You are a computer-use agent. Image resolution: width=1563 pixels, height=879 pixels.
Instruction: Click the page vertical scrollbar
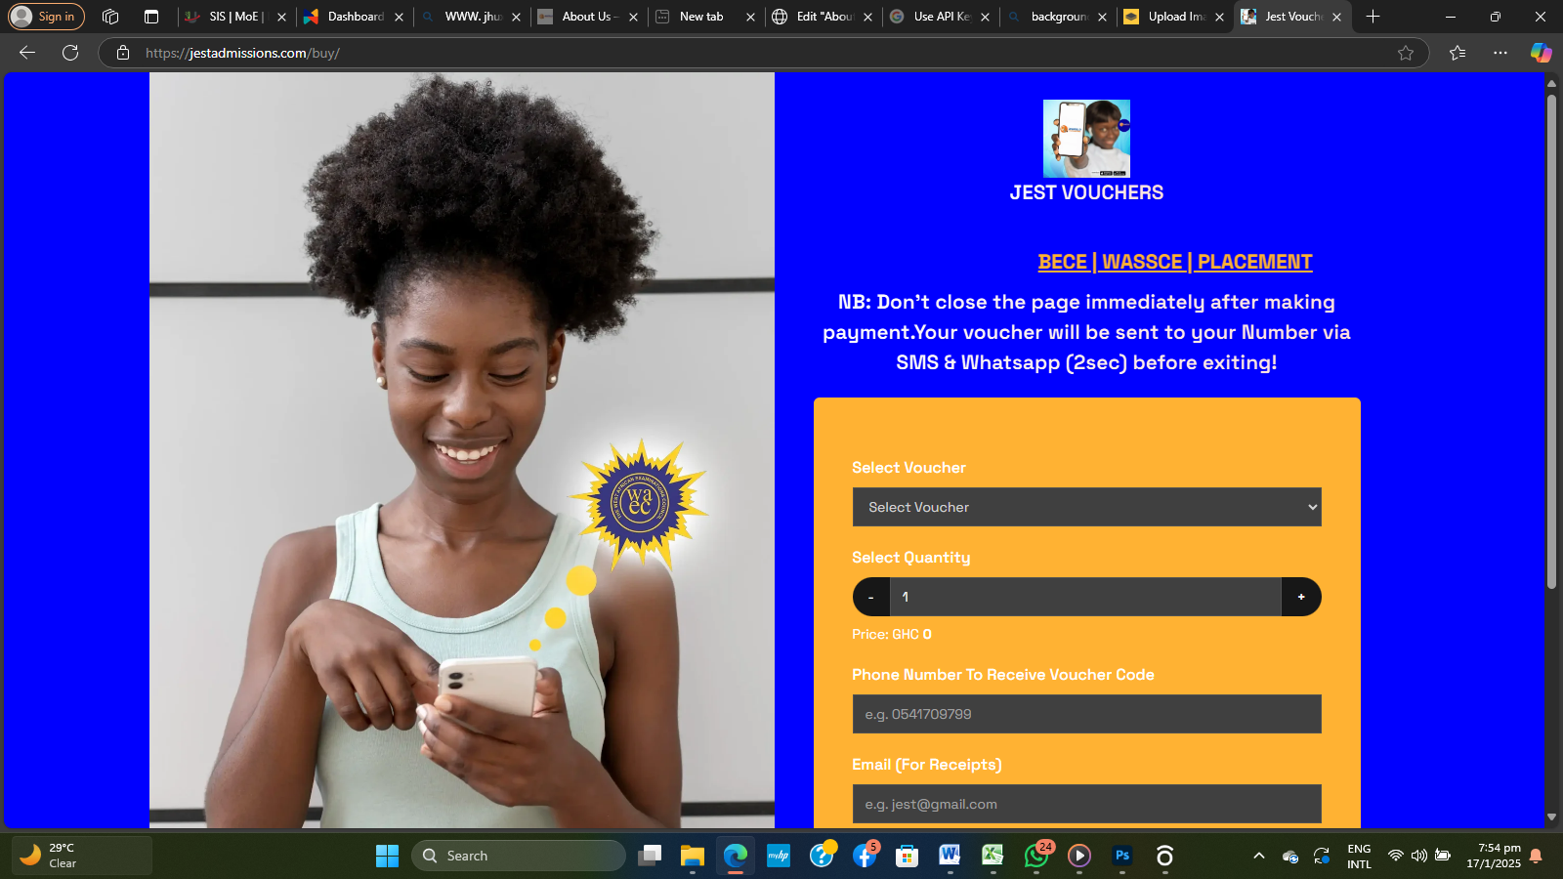1551,342
